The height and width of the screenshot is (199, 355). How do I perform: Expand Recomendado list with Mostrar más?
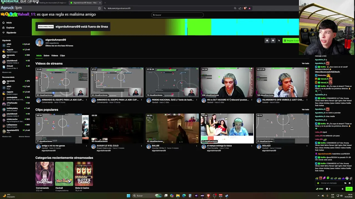point(7,137)
